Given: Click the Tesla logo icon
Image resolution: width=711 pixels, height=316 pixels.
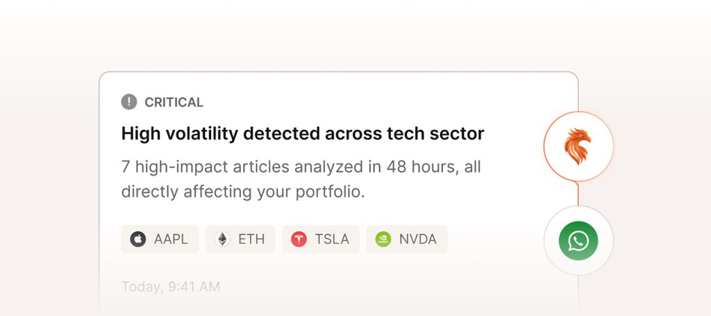Looking at the screenshot, I should (x=299, y=240).
